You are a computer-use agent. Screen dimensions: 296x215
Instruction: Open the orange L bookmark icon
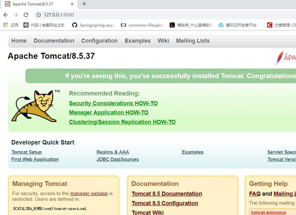(x=172, y=25)
